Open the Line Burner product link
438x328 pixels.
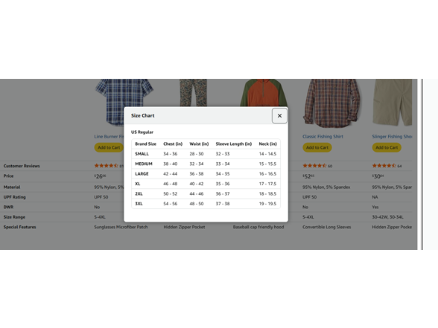pyautogui.click(x=110, y=136)
